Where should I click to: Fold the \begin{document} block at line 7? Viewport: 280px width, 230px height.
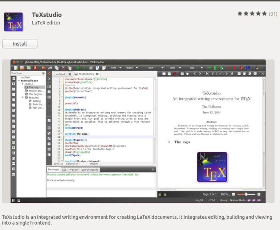(62, 97)
